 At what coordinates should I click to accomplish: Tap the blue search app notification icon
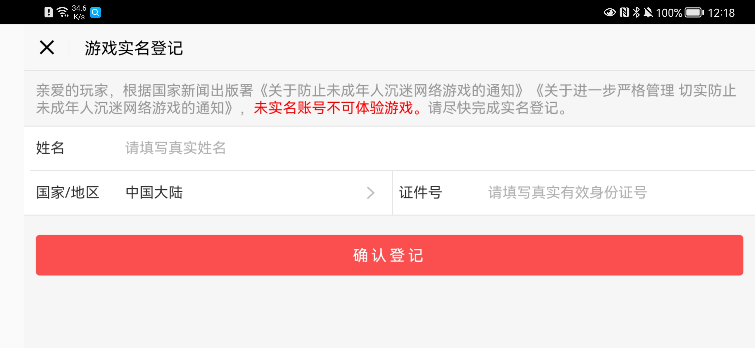click(x=96, y=13)
